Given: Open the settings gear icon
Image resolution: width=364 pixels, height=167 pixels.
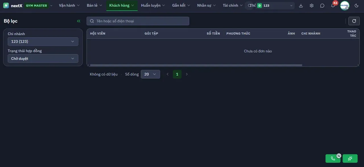Looking at the screenshot, I should (312, 6).
